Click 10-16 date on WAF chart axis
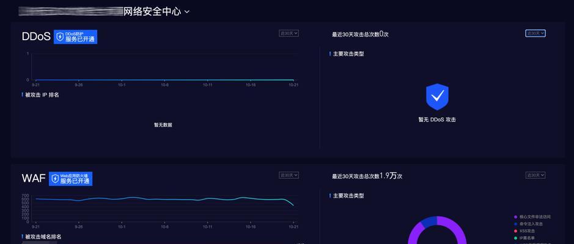 251,227
